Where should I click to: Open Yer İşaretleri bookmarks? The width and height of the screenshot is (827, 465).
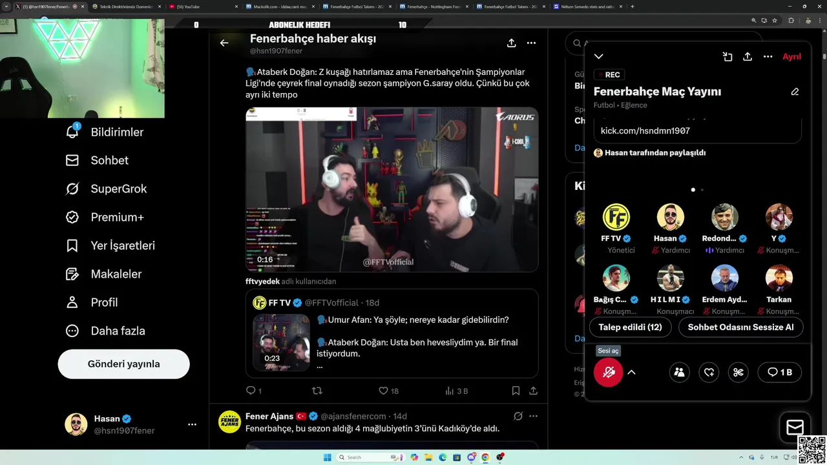coord(110,245)
